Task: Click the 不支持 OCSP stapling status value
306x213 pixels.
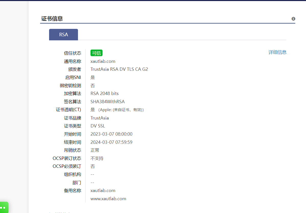Action: [x=97, y=158]
